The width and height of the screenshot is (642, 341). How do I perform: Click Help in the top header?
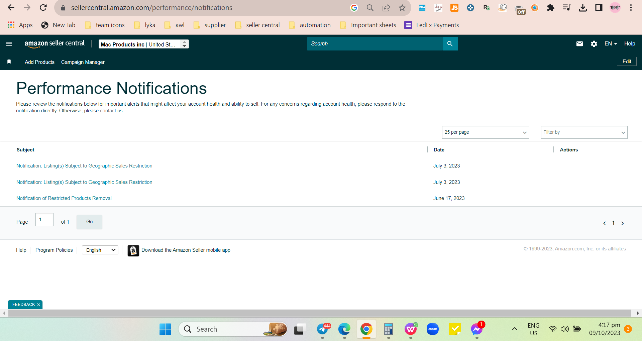(630, 44)
